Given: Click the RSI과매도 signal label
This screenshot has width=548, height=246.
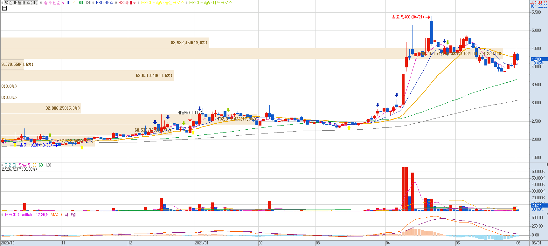Looking at the screenshot, I should 127,3.
